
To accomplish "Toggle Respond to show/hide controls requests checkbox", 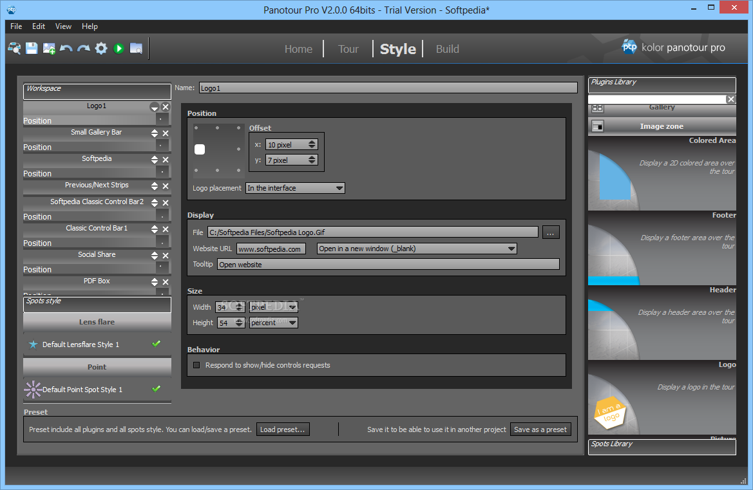I will click(196, 365).
